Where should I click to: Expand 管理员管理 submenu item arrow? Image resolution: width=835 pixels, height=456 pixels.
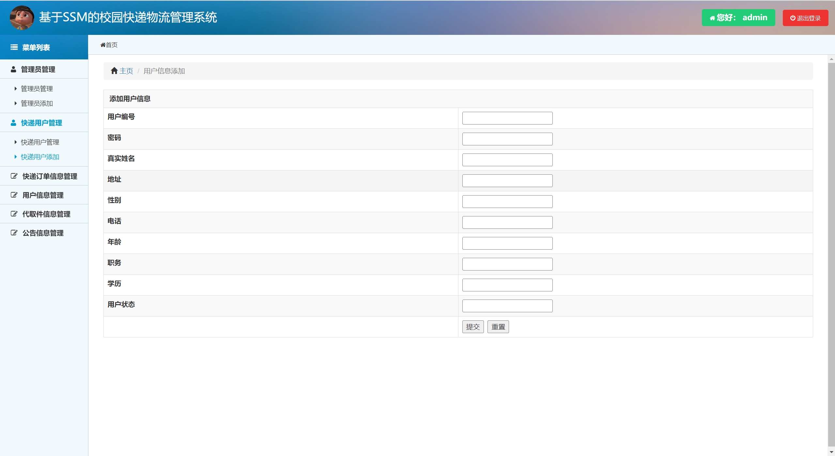pos(15,89)
